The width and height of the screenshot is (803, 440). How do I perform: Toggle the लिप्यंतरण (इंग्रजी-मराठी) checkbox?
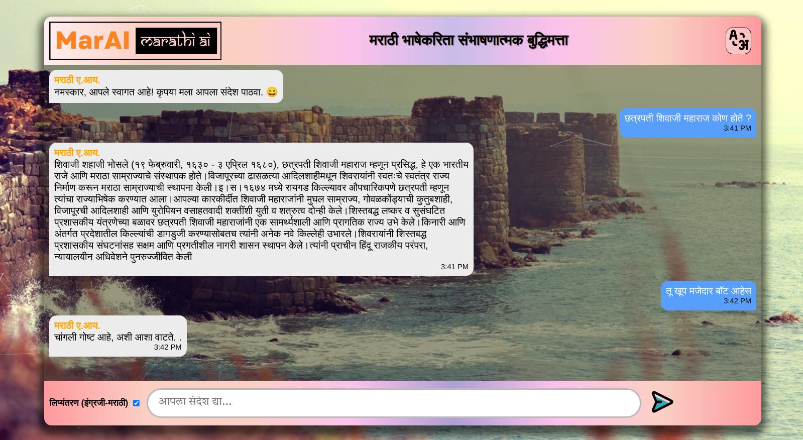pos(136,403)
